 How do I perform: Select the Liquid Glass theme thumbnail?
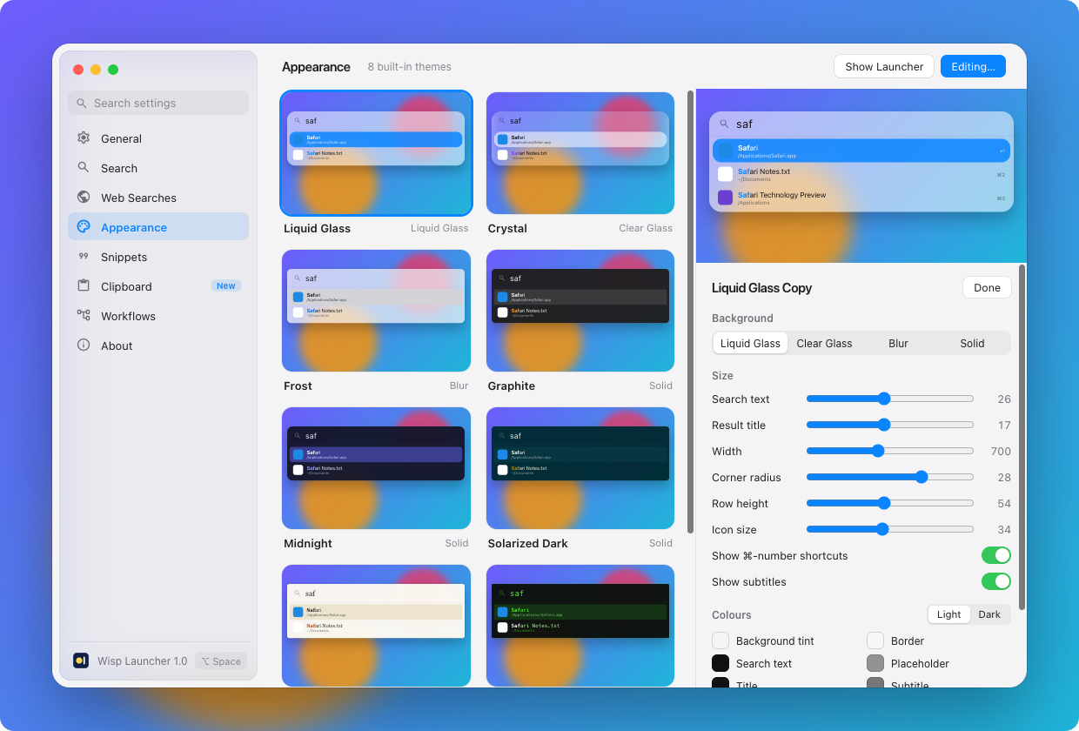click(376, 153)
